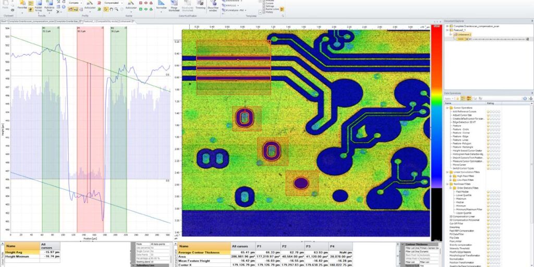Switch to the Feature2_1 document tab

pyautogui.click(x=89, y=21)
